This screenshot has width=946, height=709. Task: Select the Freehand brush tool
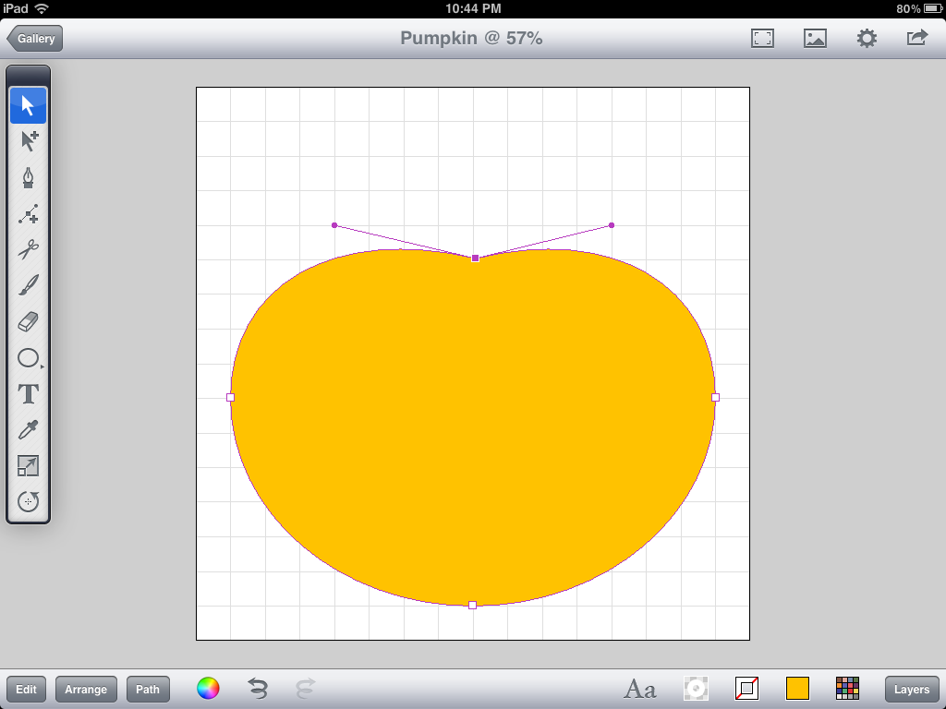28,286
